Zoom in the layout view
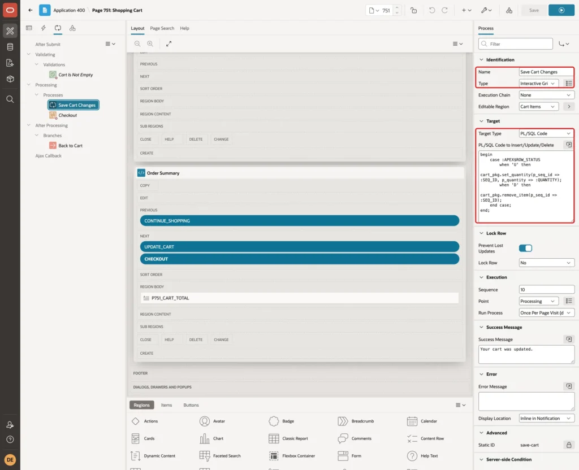579x470 pixels. click(150, 43)
